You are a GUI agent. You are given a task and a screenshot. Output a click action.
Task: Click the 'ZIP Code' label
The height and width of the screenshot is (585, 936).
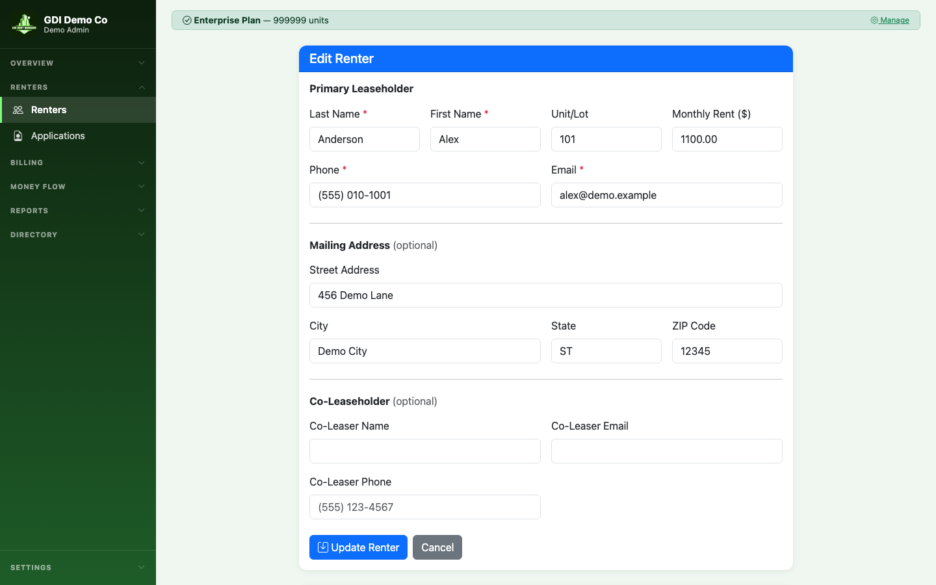point(694,326)
